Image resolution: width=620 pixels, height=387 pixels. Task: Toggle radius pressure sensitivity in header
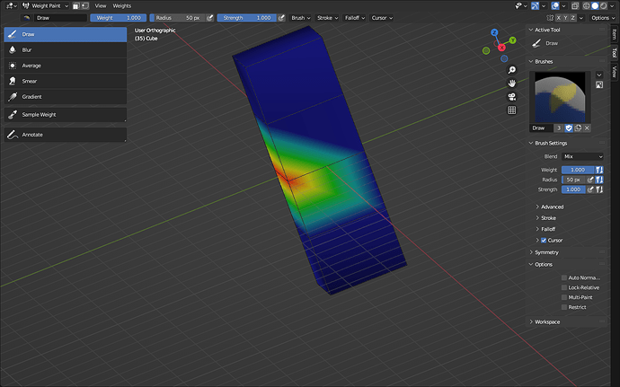pos(210,18)
